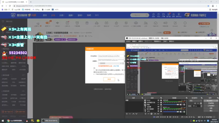Toggle lock on 显示器捕获 source
The image size is (219, 123).
point(161,109)
